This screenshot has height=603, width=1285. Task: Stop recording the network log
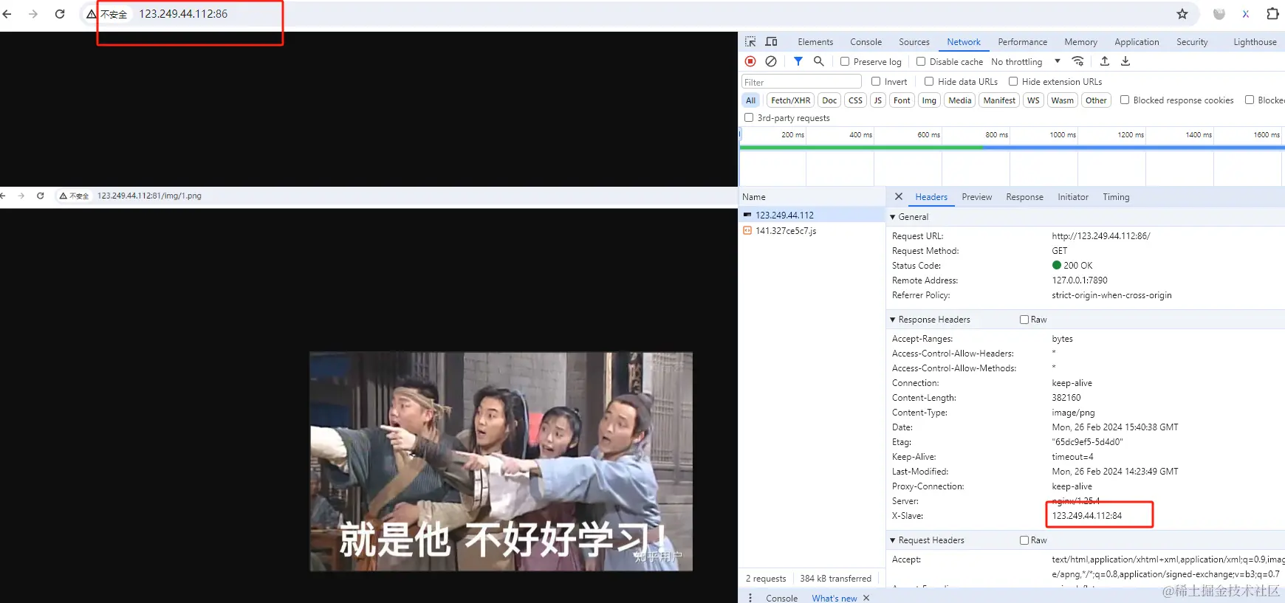click(750, 61)
